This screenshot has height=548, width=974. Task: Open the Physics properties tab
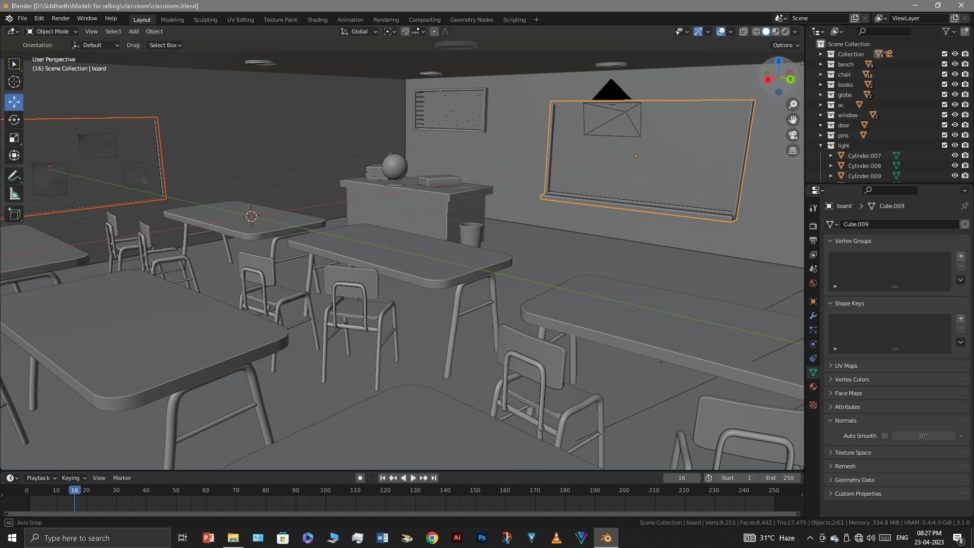tap(813, 344)
